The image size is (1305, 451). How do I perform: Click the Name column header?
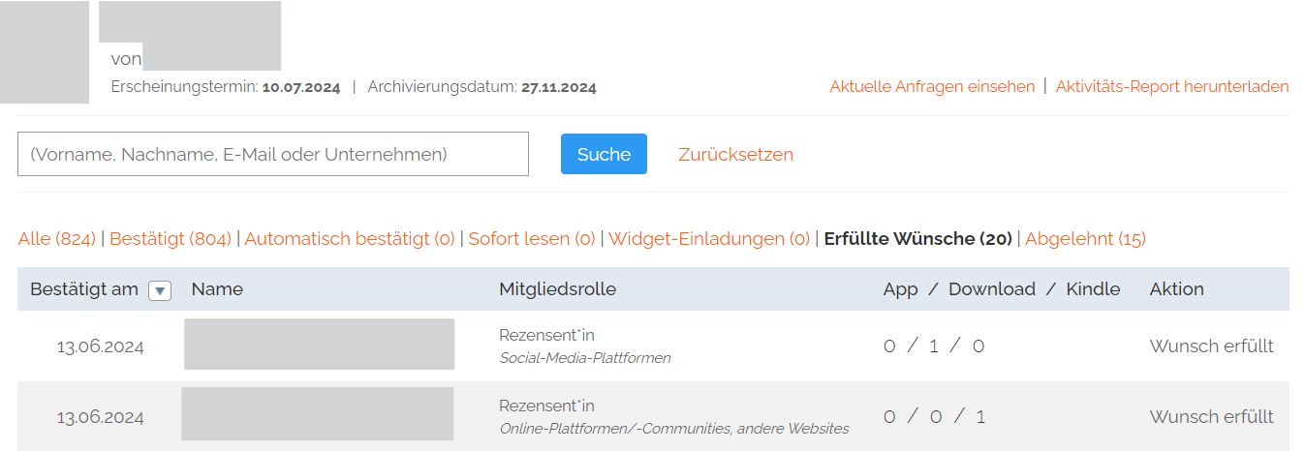pyautogui.click(x=217, y=289)
